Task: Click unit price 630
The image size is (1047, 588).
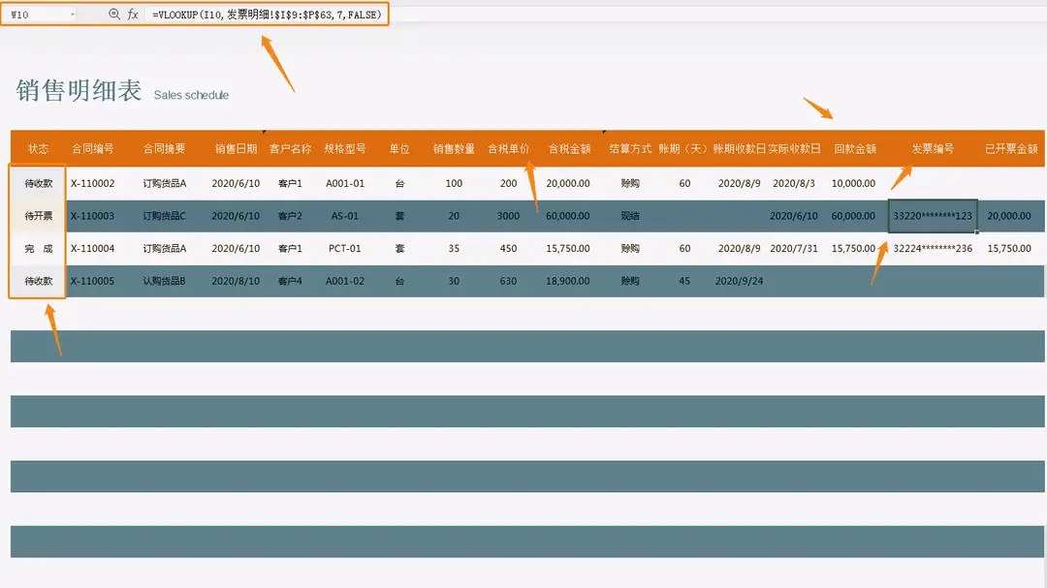Action: (508, 281)
